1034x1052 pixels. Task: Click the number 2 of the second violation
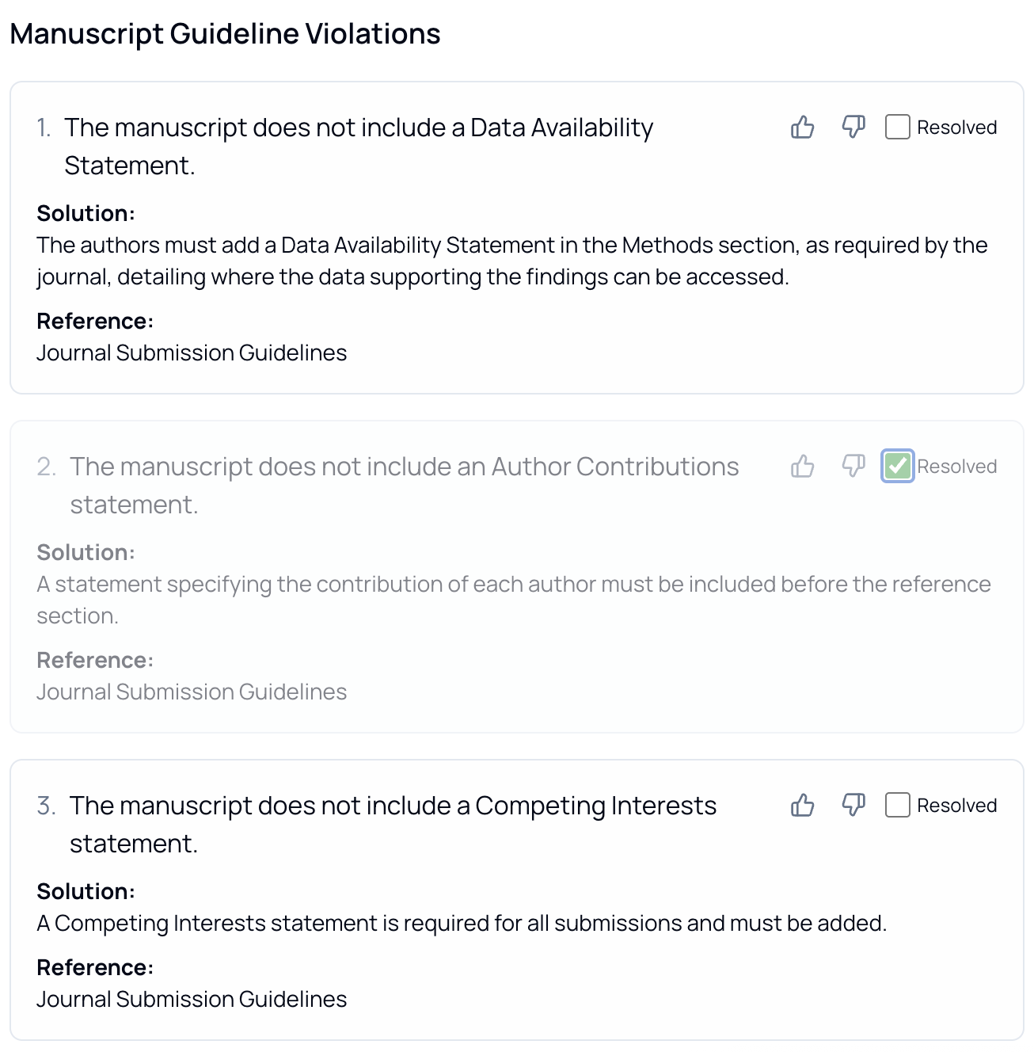(48, 466)
